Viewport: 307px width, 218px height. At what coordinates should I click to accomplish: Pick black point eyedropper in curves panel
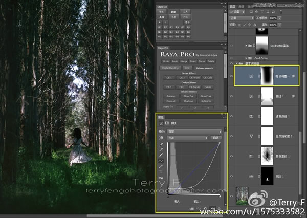[161, 144]
